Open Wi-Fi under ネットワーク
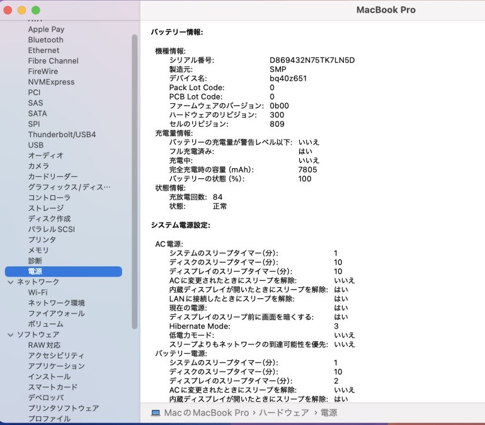 pyautogui.click(x=38, y=292)
